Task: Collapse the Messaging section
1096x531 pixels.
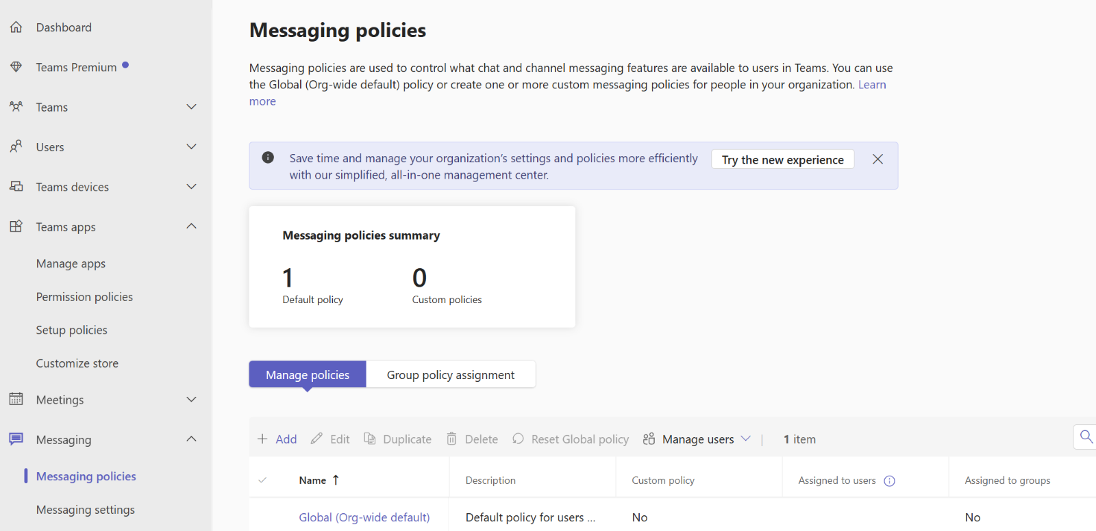Action: point(192,439)
